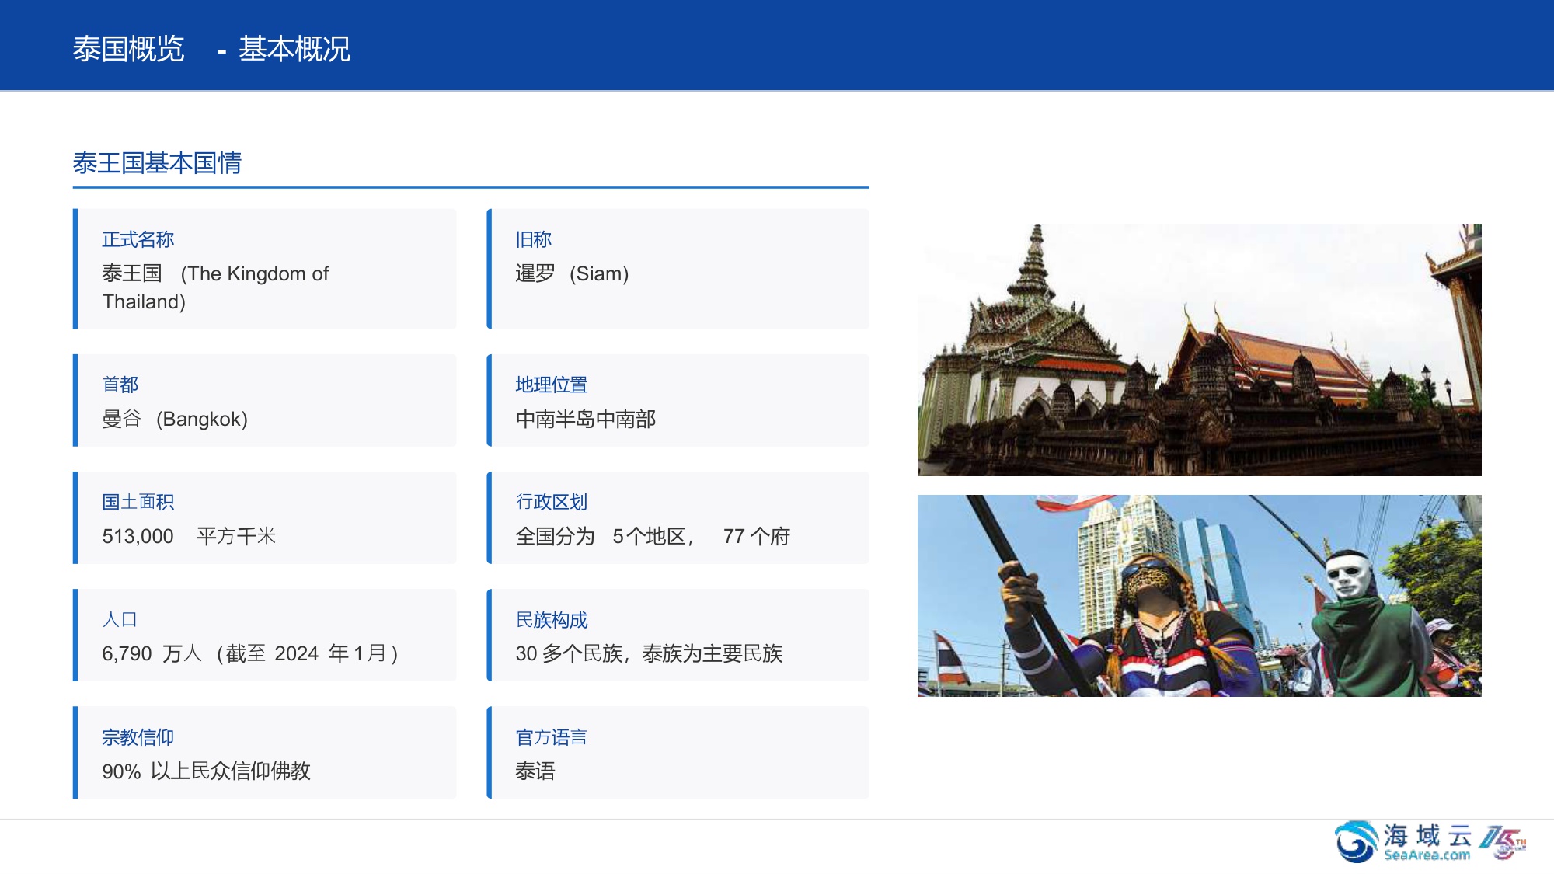Click the blue accent bar beside 人口 card
The height and width of the screenshot is (874, 1554).
point(75,635)
